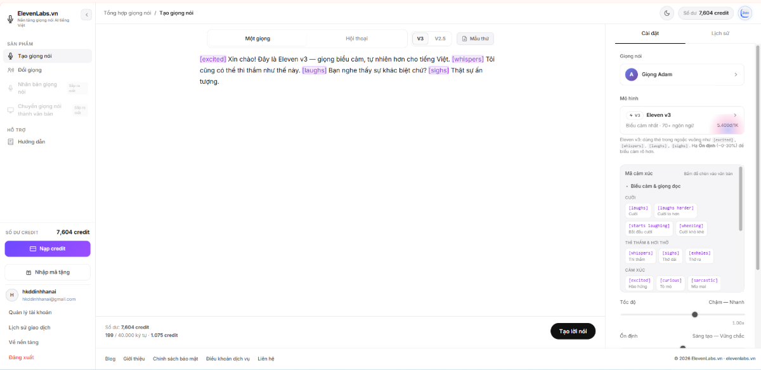The image size is (761, 370).
Task: Switch to the Một giọng tab
Action: click(x=257, y=39)
